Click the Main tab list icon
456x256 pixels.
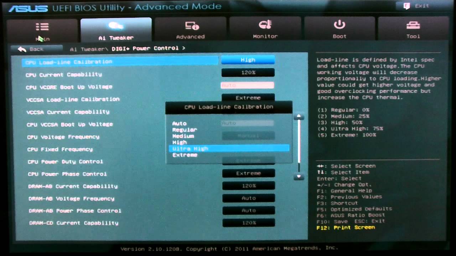(x=42, y=27)
